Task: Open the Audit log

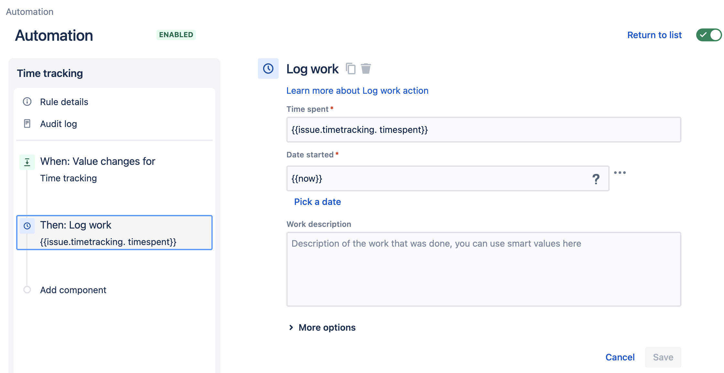Action: 59,123
